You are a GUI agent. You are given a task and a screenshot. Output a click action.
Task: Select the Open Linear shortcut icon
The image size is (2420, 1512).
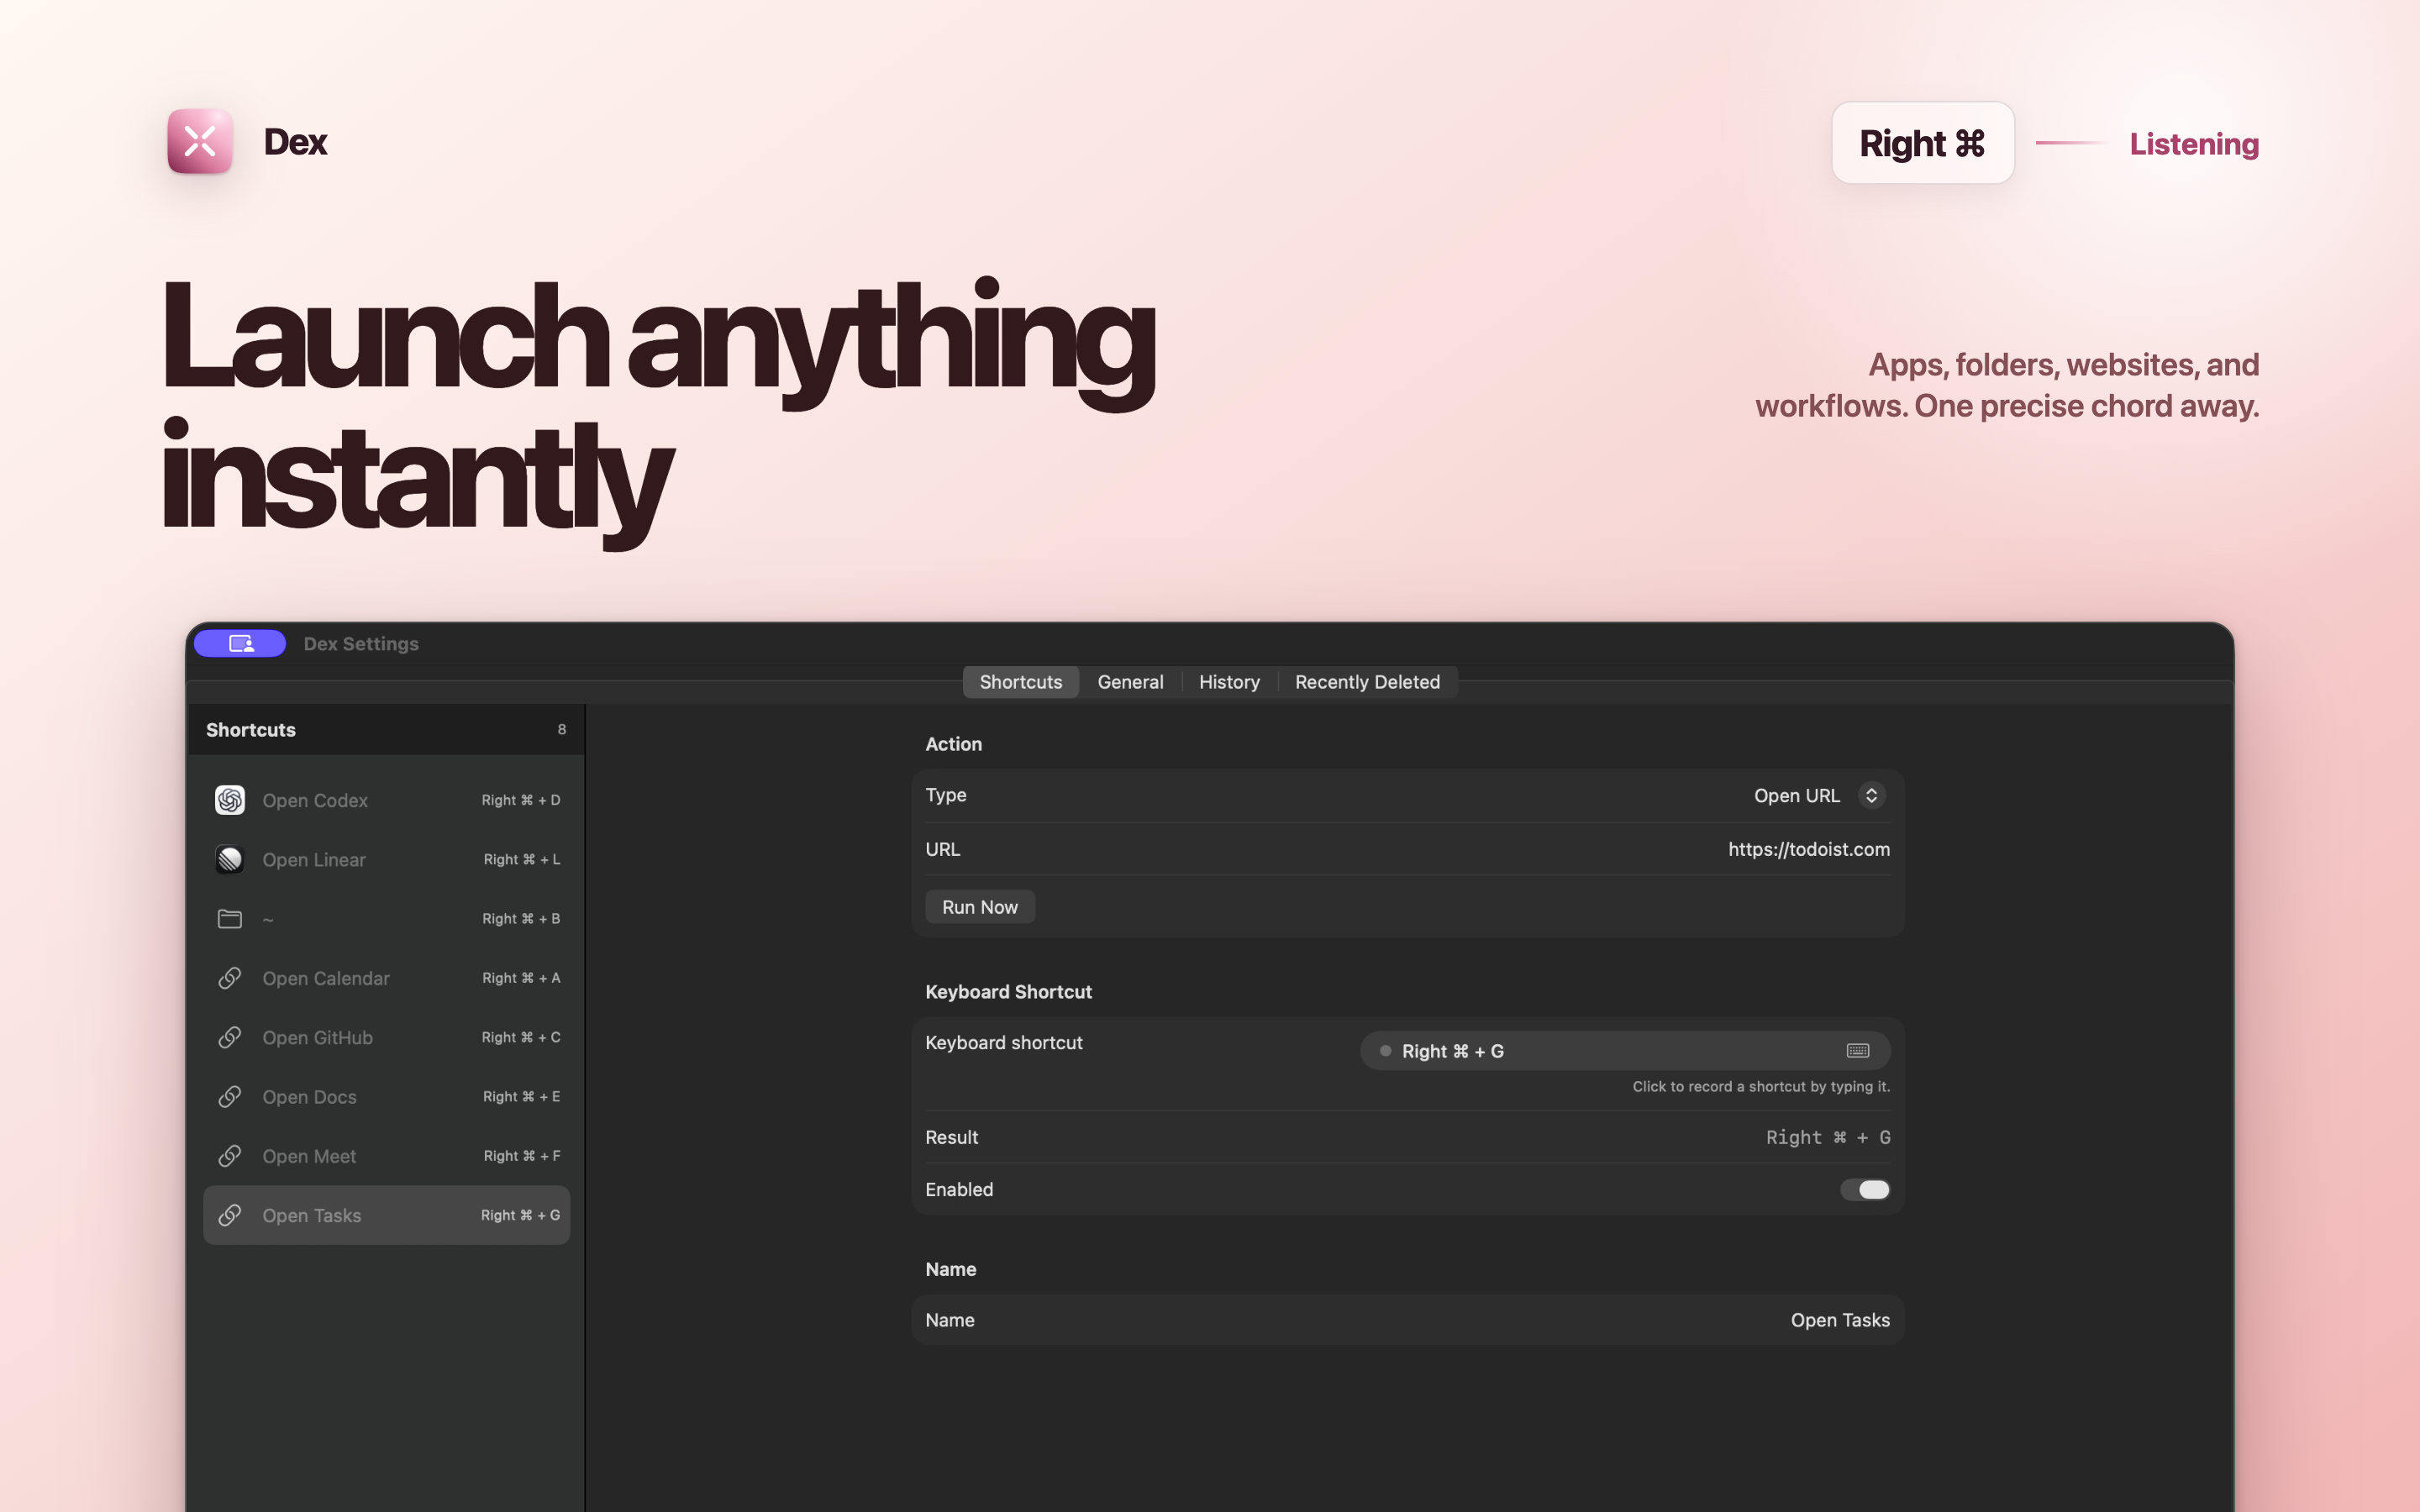(x=230, y=859)
